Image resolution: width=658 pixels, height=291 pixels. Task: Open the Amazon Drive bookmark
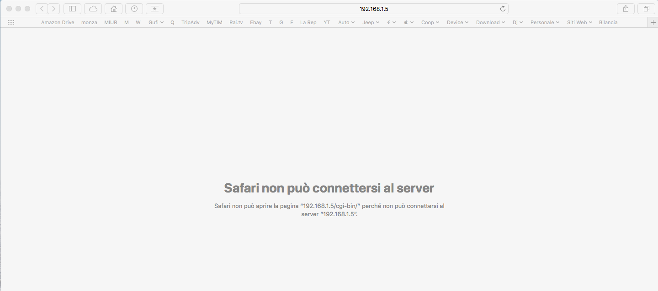coord(58,22)
